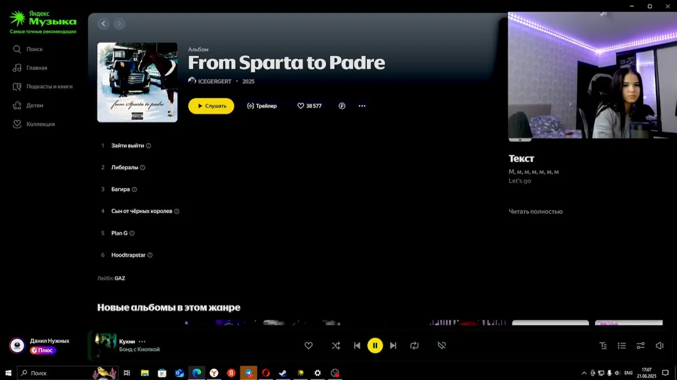
Task: Toggle shuffle playback
Action: [336, 346]
